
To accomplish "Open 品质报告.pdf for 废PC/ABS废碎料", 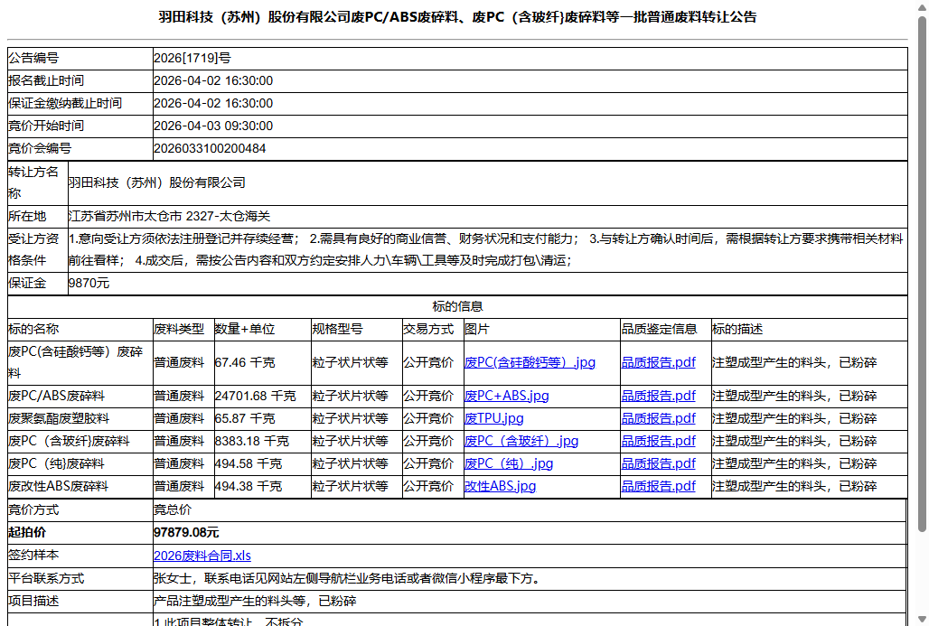I will click(658, 395).
